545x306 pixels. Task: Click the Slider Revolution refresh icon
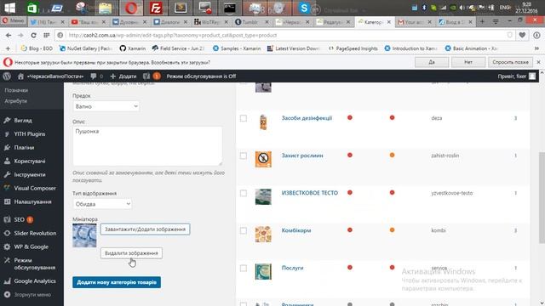pos(7,233)
